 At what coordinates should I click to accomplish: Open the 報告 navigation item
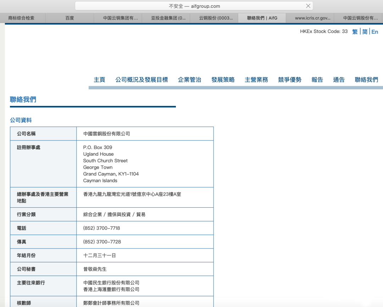pos(317,79)
